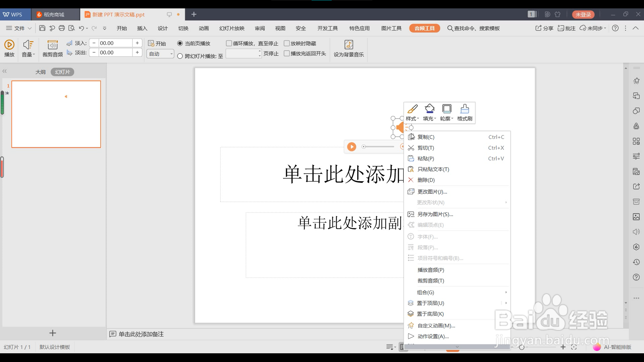Viewport: 644px width, 362px height.
Task: Choose 另存为图片(S)... in context menu
Action: 458,214
